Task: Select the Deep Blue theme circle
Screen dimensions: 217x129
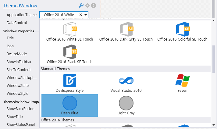Action: [70, 103]
